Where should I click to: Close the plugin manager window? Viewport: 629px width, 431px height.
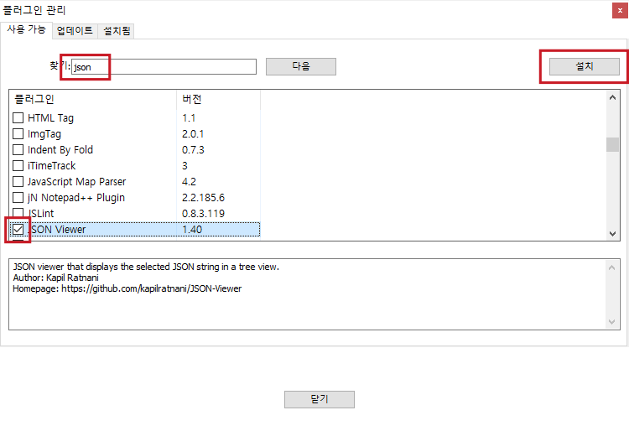620,11
